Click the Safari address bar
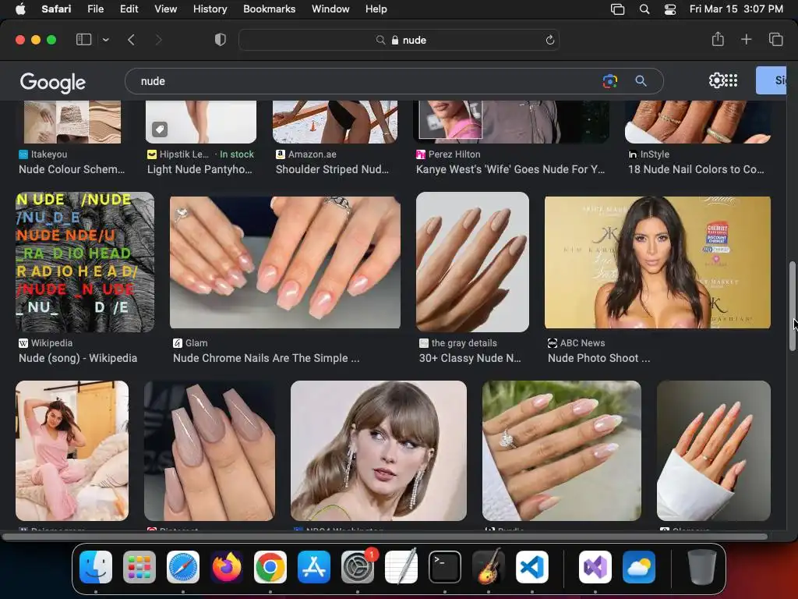The width and height of the screenshot is (798, 599). 399,40
